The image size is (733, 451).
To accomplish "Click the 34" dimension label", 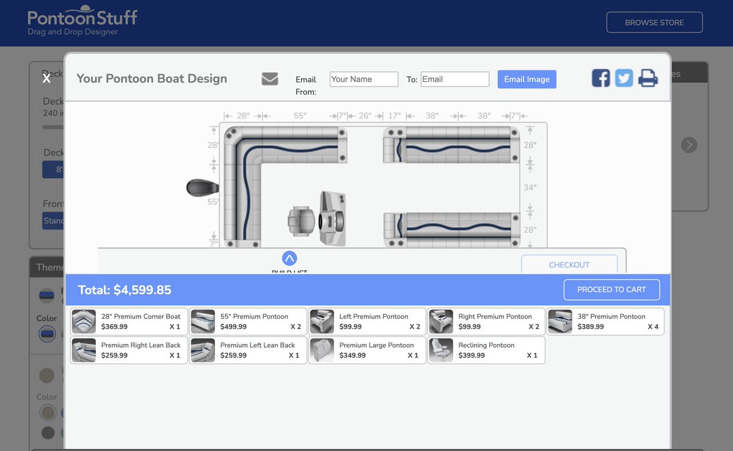I will point(530,187).
